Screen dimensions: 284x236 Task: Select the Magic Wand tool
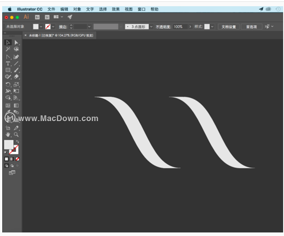[8, 49]
